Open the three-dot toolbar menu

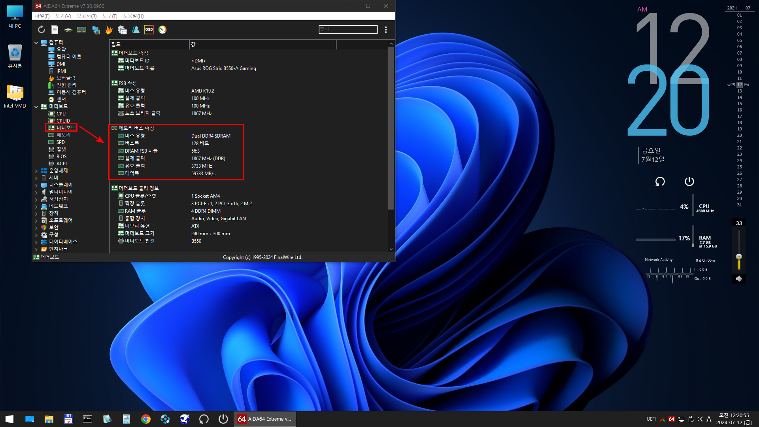[386, 30]
